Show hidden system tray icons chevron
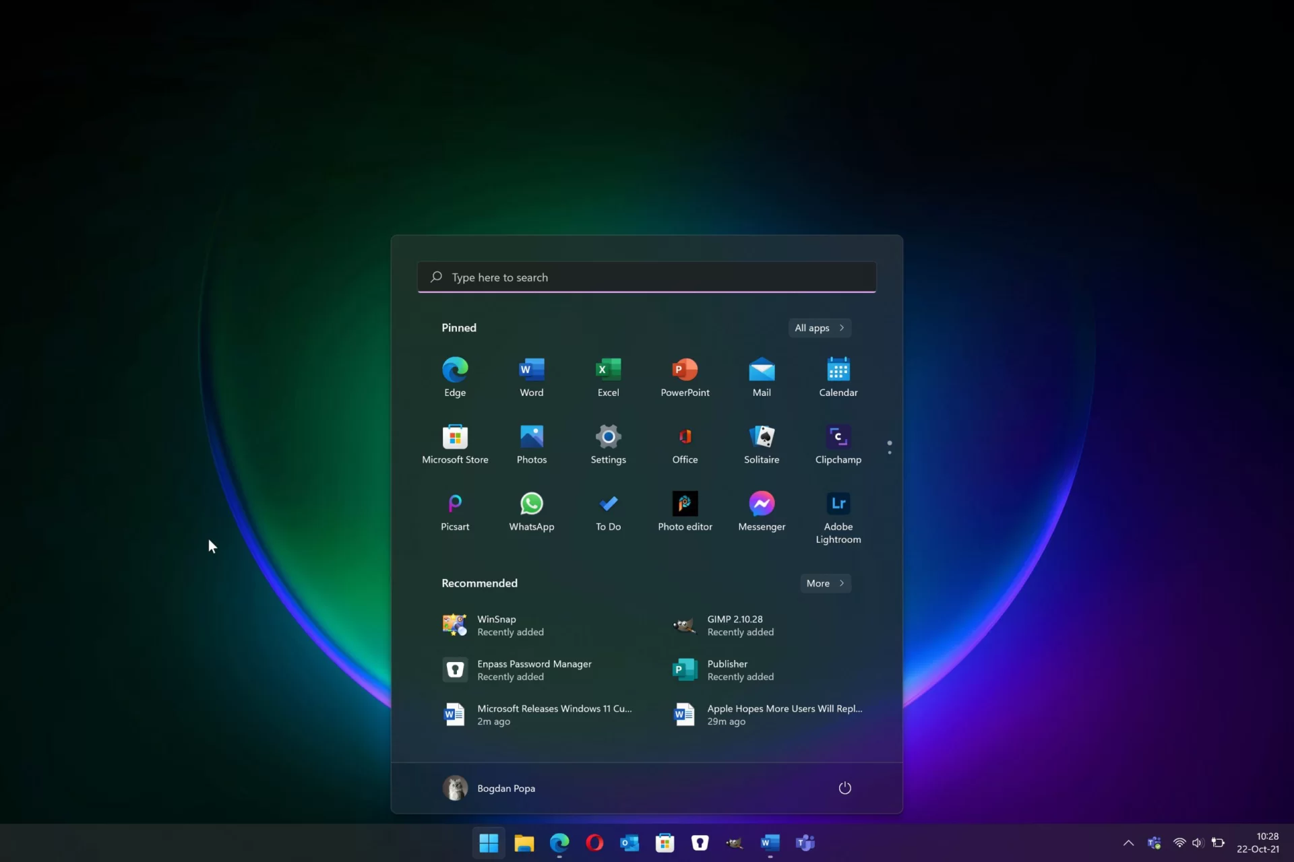Image resolution: width=1294 pixels, height=862 pixels. (1128, 842)
